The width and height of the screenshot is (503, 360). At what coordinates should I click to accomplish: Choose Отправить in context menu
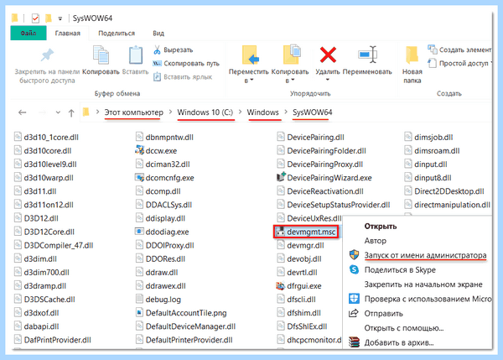384,314
